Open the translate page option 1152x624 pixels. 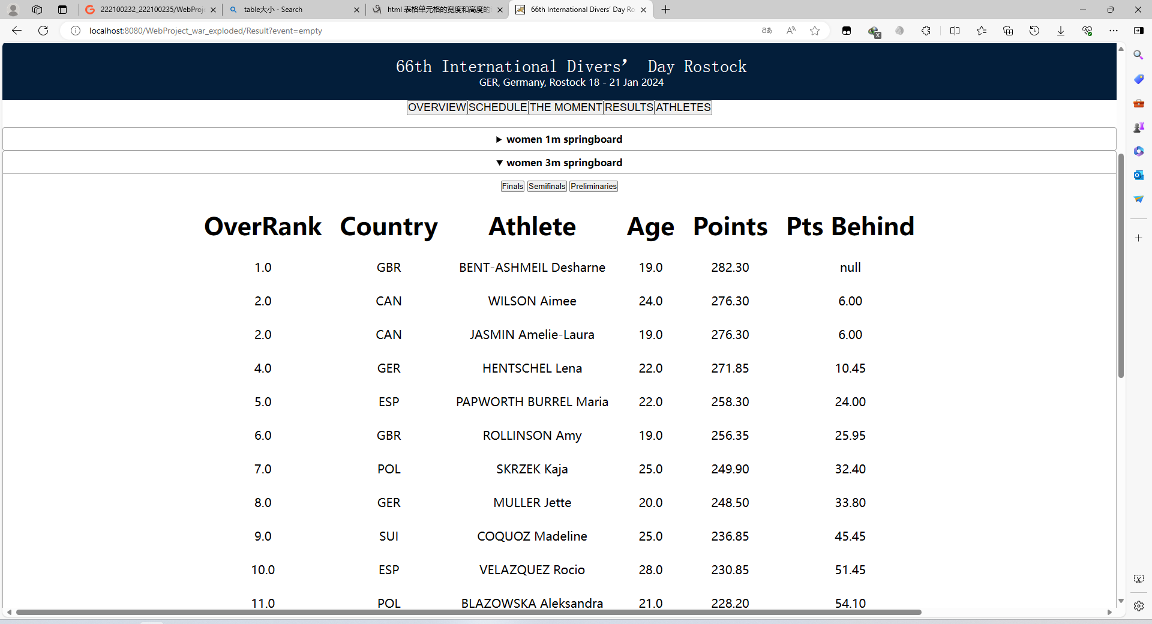[x=767, y=31]
